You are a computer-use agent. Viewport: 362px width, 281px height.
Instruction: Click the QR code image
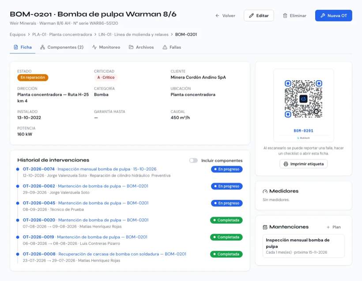tap(303, 99)
